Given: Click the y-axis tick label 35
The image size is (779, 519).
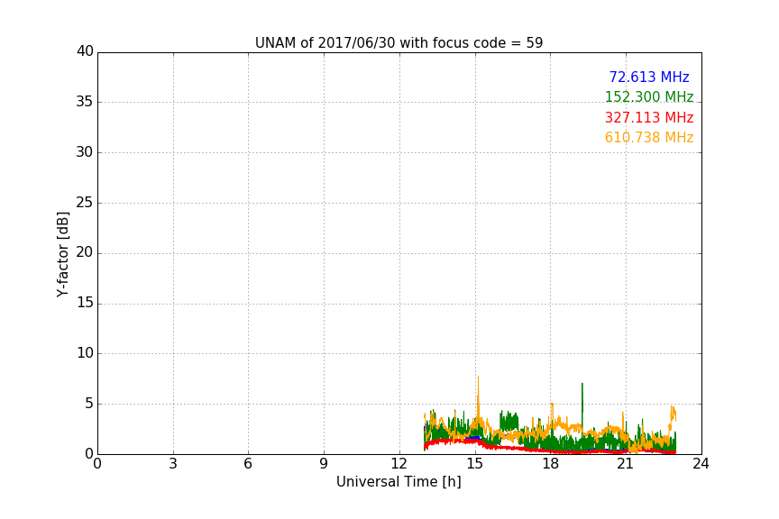Looking at the screenshot, I should point(85,102).
